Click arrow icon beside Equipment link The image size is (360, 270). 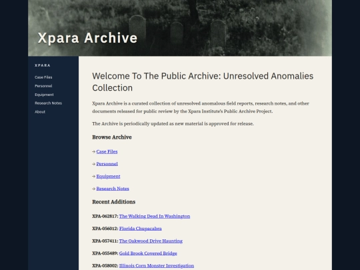[x=94, y=176]
